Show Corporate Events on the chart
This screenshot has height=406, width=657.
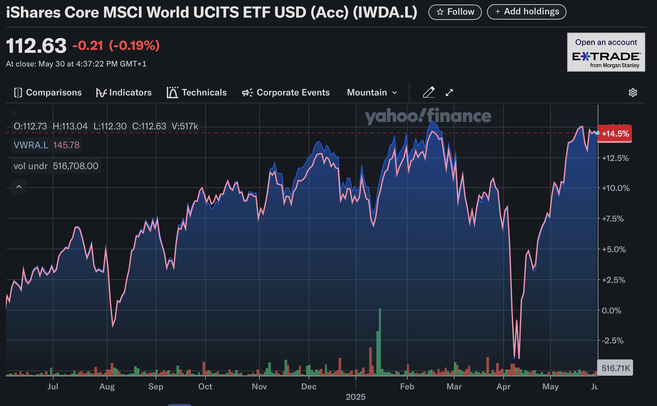point(286,92)
